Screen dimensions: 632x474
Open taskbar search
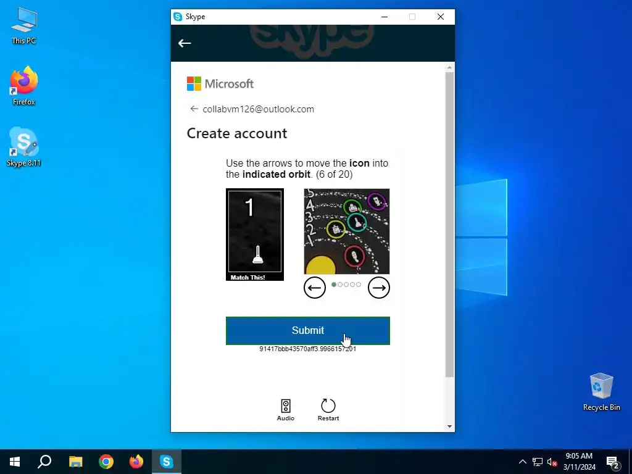tap(44, 462)
